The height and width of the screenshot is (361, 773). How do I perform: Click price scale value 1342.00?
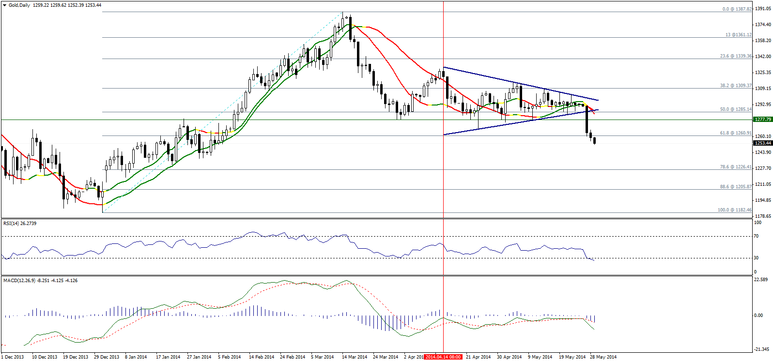pos(763,57)
